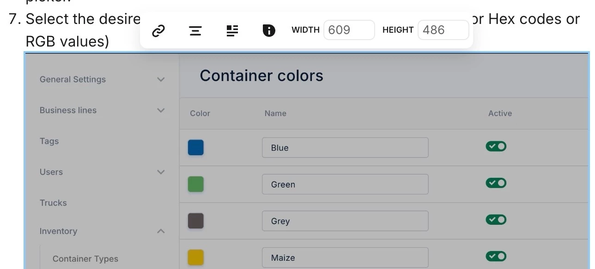
Task: Expand the General Settings section
Action: (161, 80)
